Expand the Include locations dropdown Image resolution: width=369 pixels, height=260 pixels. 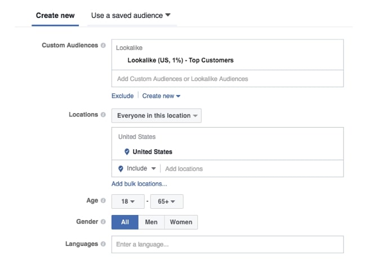[x=141, y=169]
